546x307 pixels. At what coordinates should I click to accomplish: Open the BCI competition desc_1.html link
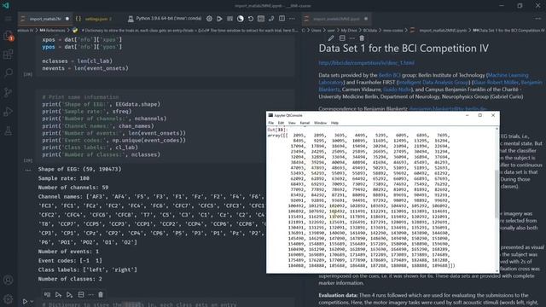click(366, 63)
